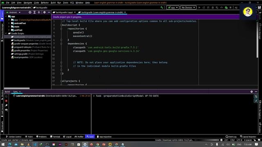
Task: Click the Profile app icon in the toolbar
Action: coord(221,7)
